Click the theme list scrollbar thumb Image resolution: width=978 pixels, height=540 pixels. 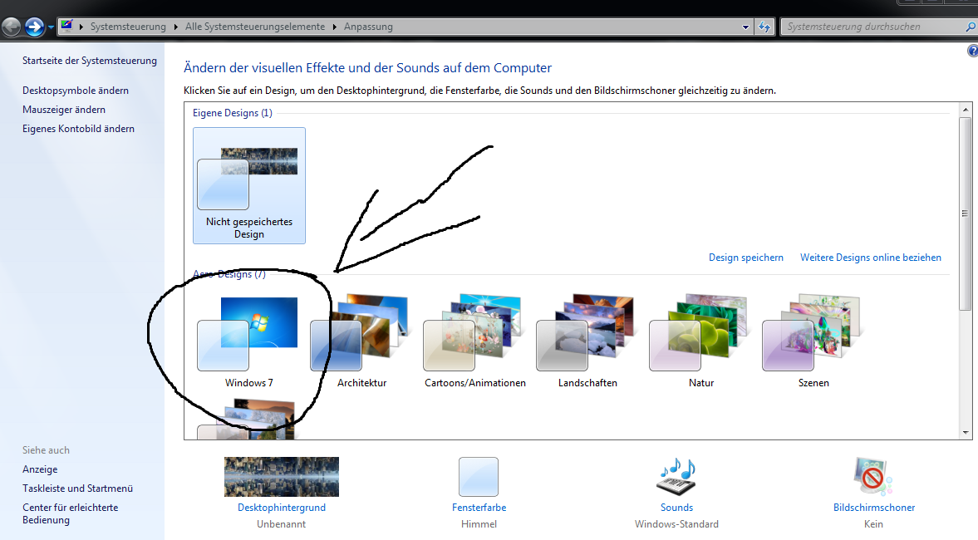click(x=966, y=214)
